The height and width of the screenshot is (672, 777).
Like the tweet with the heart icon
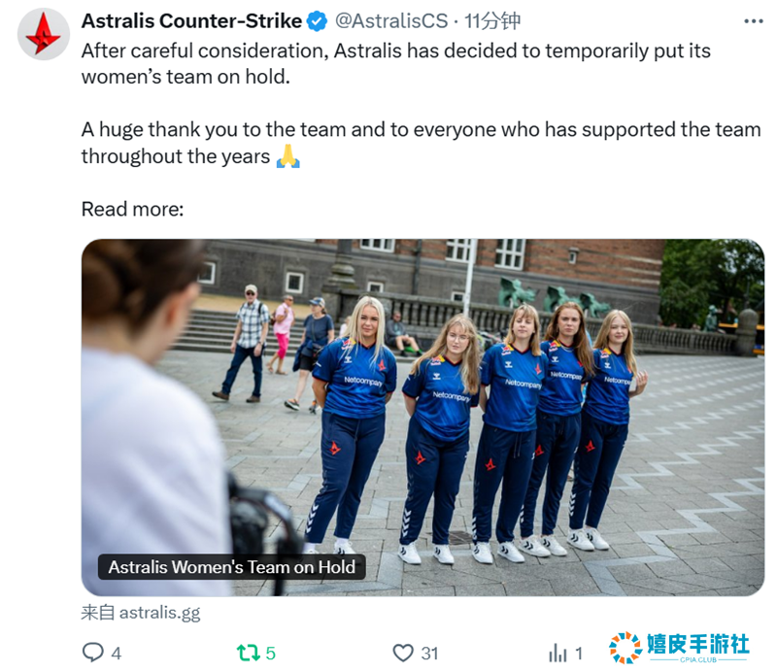pyautogui.click(x=403, y=653)
